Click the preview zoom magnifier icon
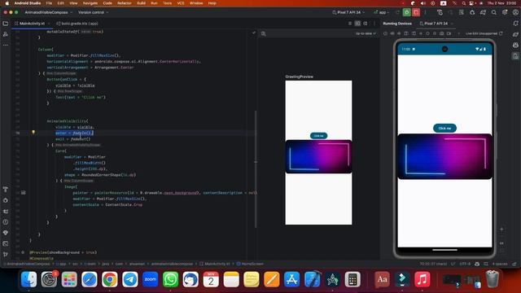The image size is (521, 293). click(x=264, y=34)
